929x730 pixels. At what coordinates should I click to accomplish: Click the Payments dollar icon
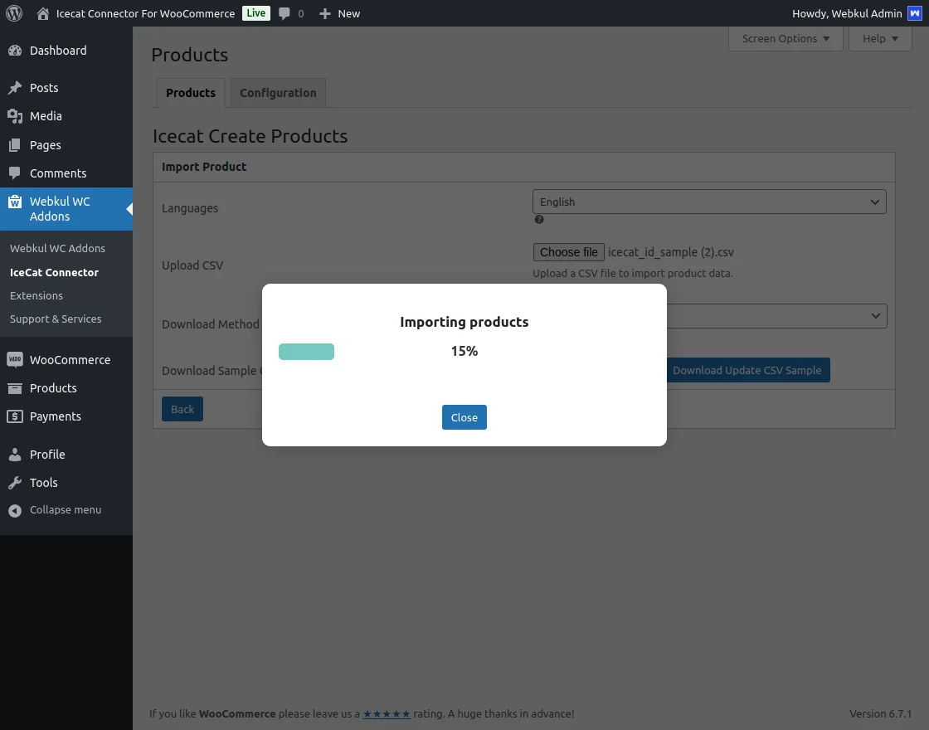15,416
